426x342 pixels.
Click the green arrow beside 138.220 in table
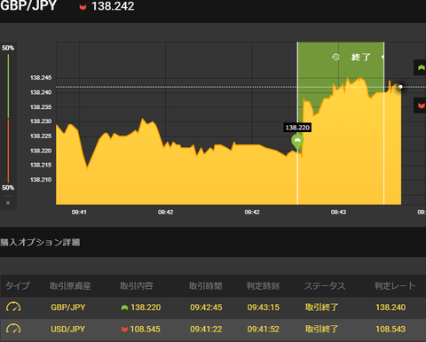[x=124, y=307]
